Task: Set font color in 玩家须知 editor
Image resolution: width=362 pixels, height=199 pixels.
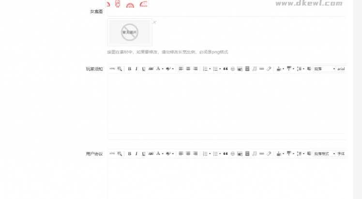Action: [158, 69]
